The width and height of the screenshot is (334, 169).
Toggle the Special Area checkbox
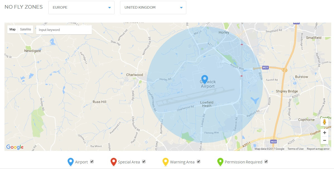(144, 161)
